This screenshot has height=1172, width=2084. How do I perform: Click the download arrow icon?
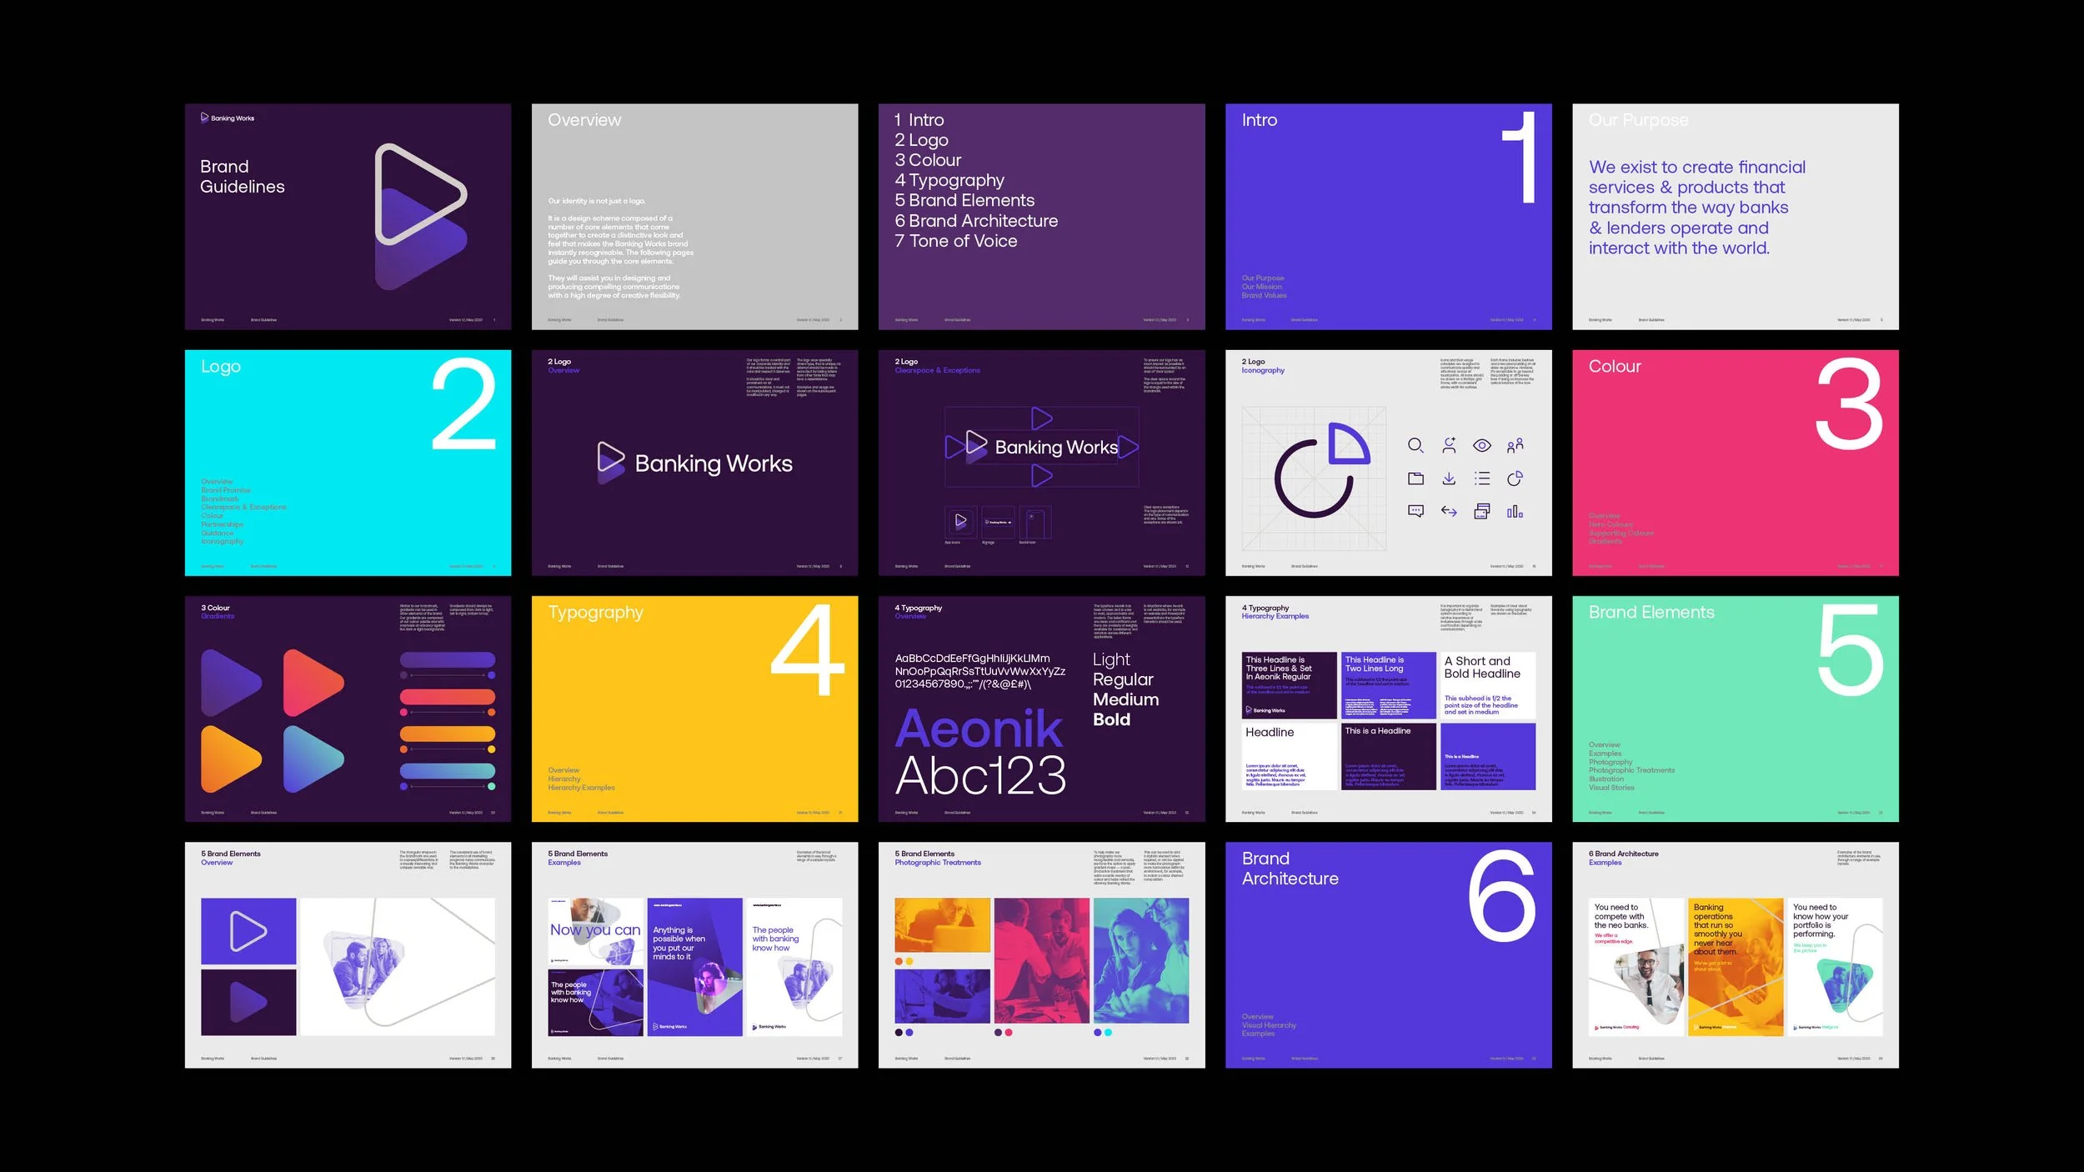(x=1449, y=478)
